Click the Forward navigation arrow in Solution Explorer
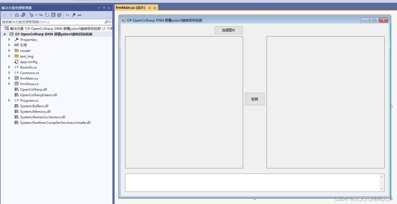Screen dimensions: 397x204 (x=11, y=15)
